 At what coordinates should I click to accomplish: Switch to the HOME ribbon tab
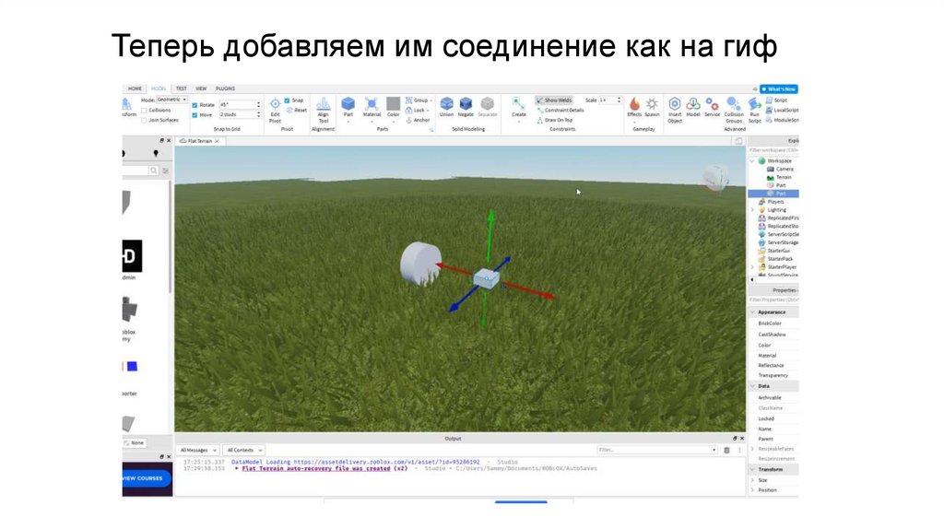(135, 88)
